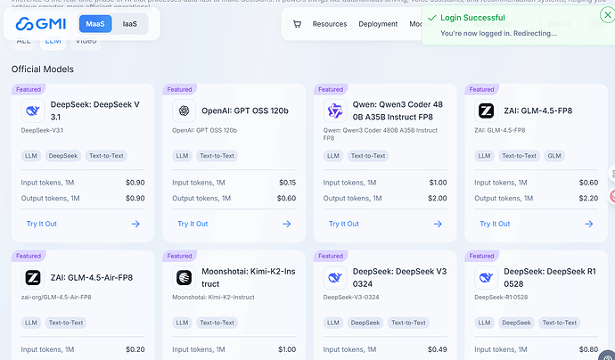Open the Moonshotai Kimi-K2 icon

(184, 278)
